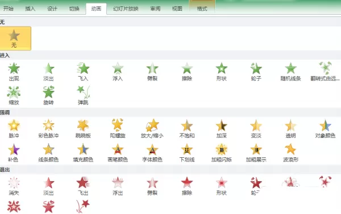Image resolution: width=341 pixels, height=214 pixels.
Task: Apply the 陀螺旋 emphasis animation
Action: click(x=118, y=129)
